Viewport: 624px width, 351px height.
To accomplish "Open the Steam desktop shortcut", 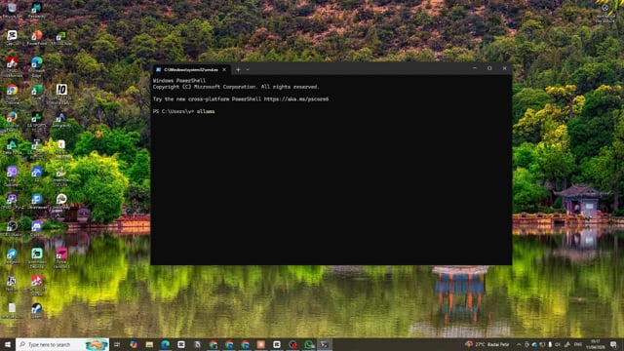I will (x=37, y=310).
